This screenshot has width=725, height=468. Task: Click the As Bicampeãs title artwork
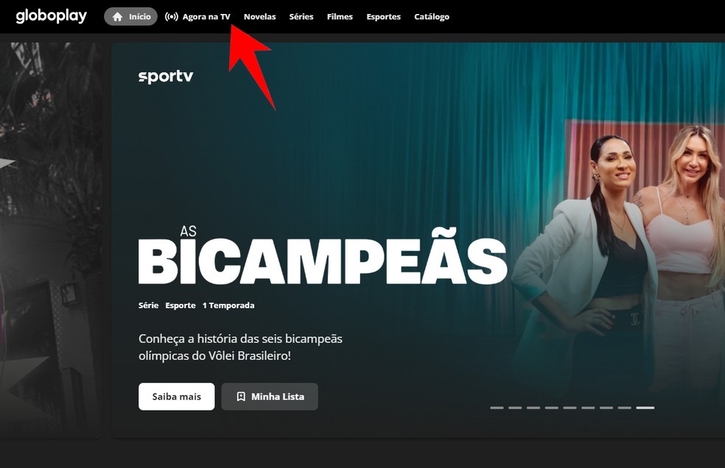[323, 255]
